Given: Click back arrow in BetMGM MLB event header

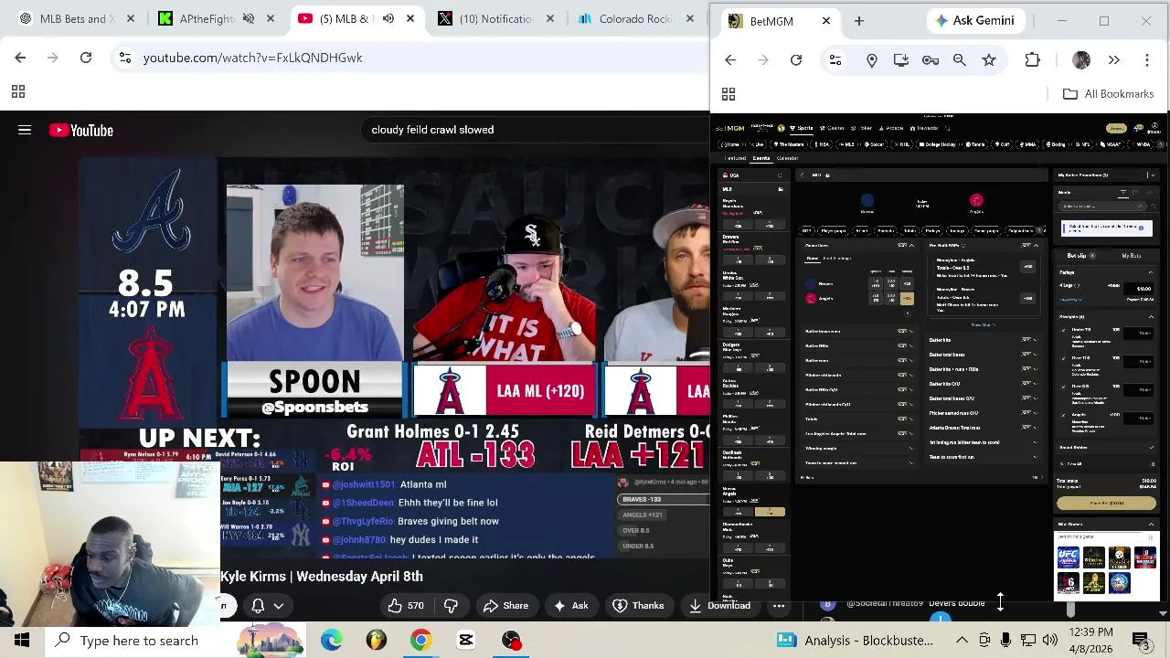Looking at the screenshot, I should tap(803, 175).
